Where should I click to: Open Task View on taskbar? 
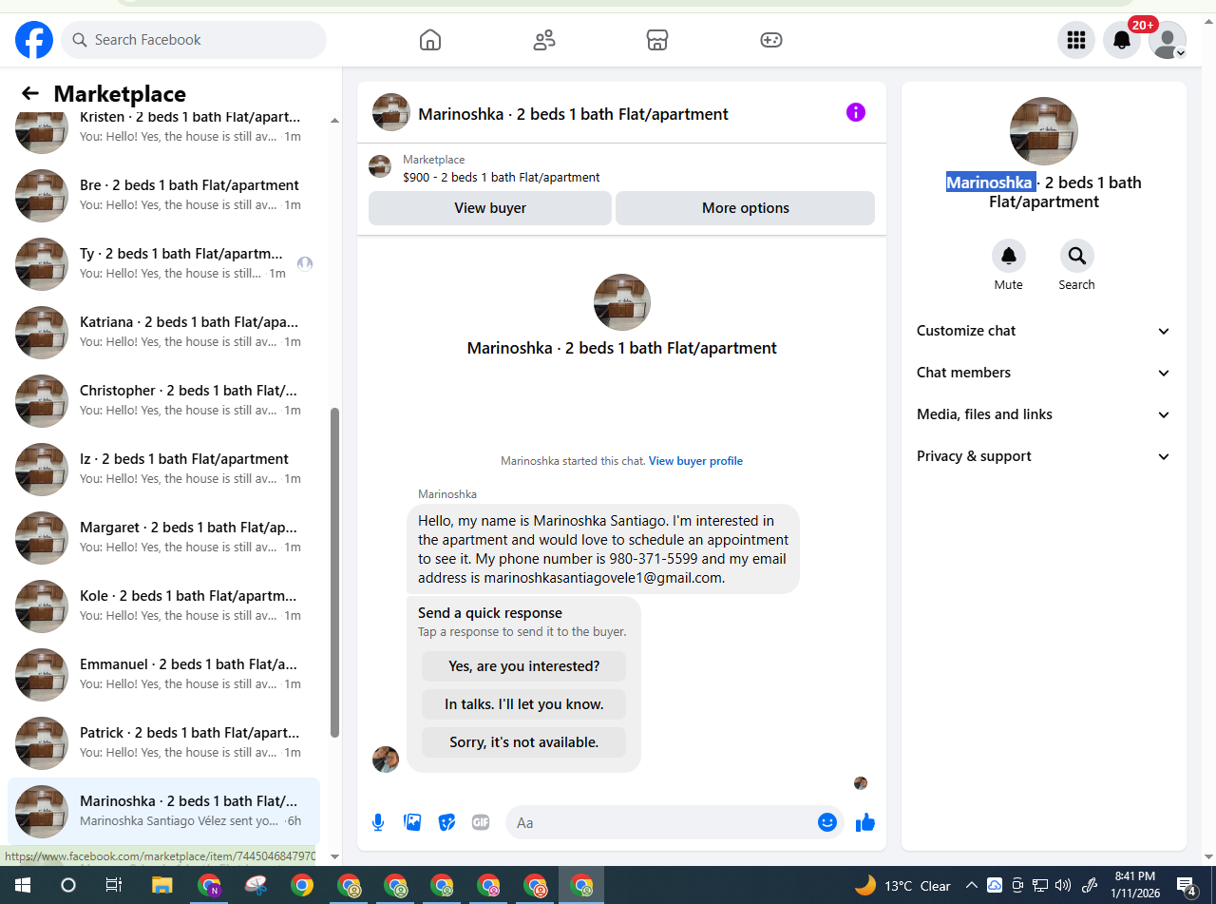[x=114, y=885]
